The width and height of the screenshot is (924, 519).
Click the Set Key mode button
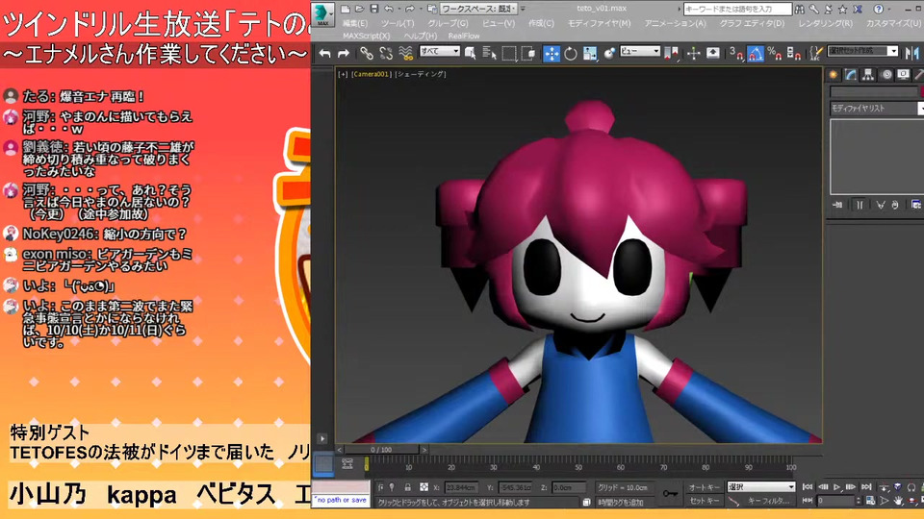(x=705, y=500)
